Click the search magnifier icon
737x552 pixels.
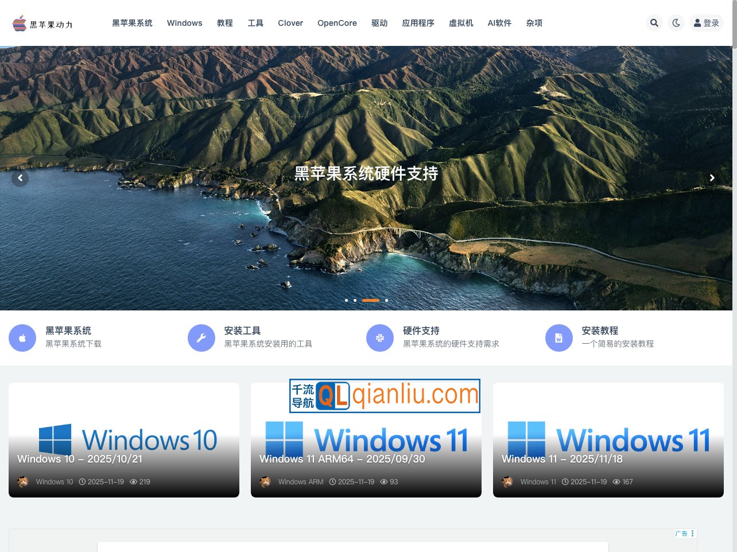pyautogui.click(x=654, y=23)
